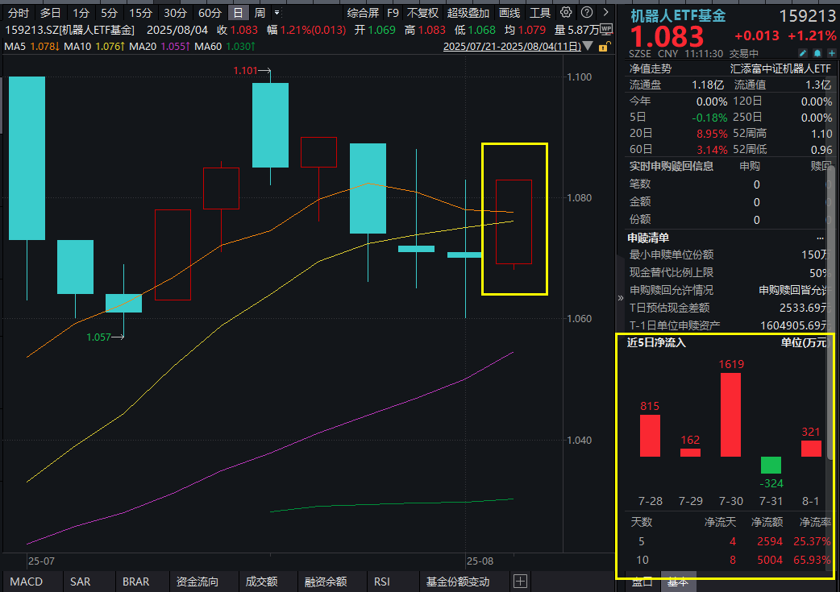Click the 综合屏 button in the toolbar
Viewport: 840px width, 592px height.
[362, 13]
